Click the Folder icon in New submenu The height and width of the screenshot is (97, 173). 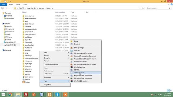71,41
